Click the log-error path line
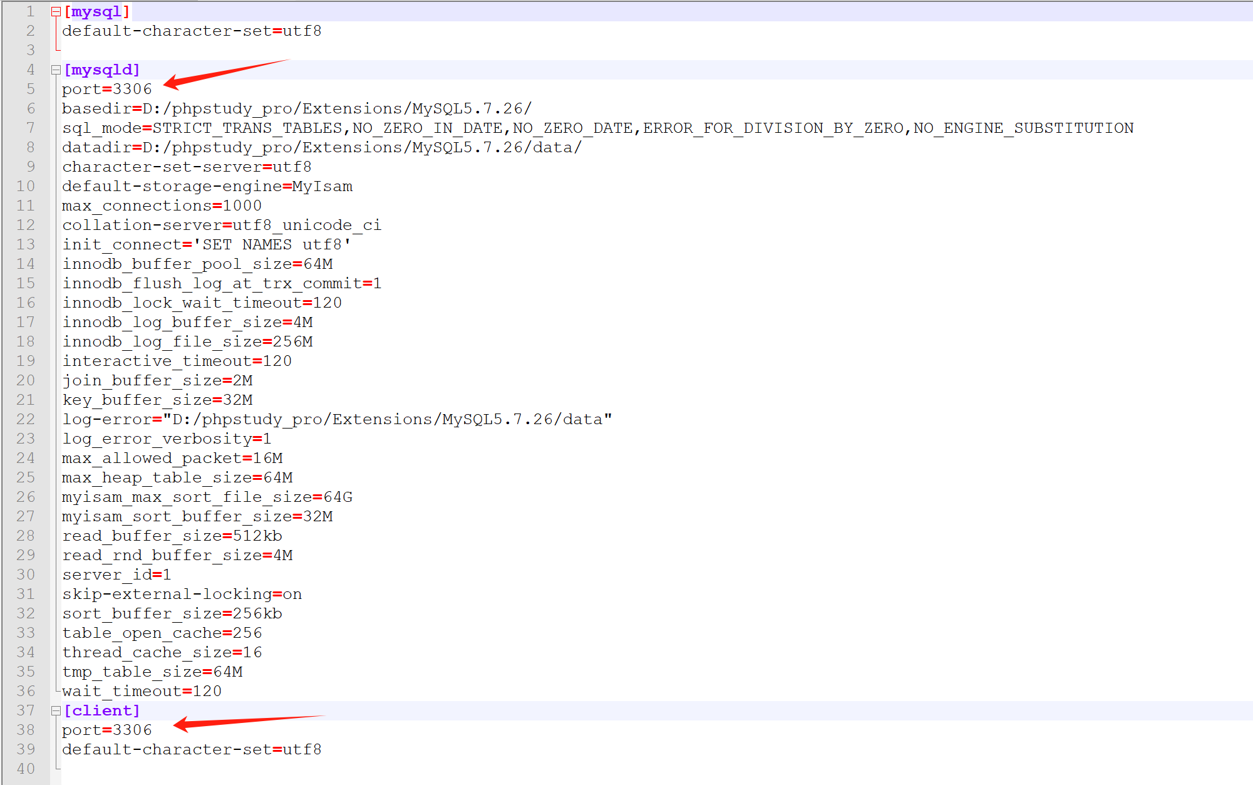 (336, 419)
